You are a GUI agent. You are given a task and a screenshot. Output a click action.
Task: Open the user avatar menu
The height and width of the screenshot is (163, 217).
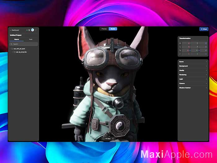point(33,30)
